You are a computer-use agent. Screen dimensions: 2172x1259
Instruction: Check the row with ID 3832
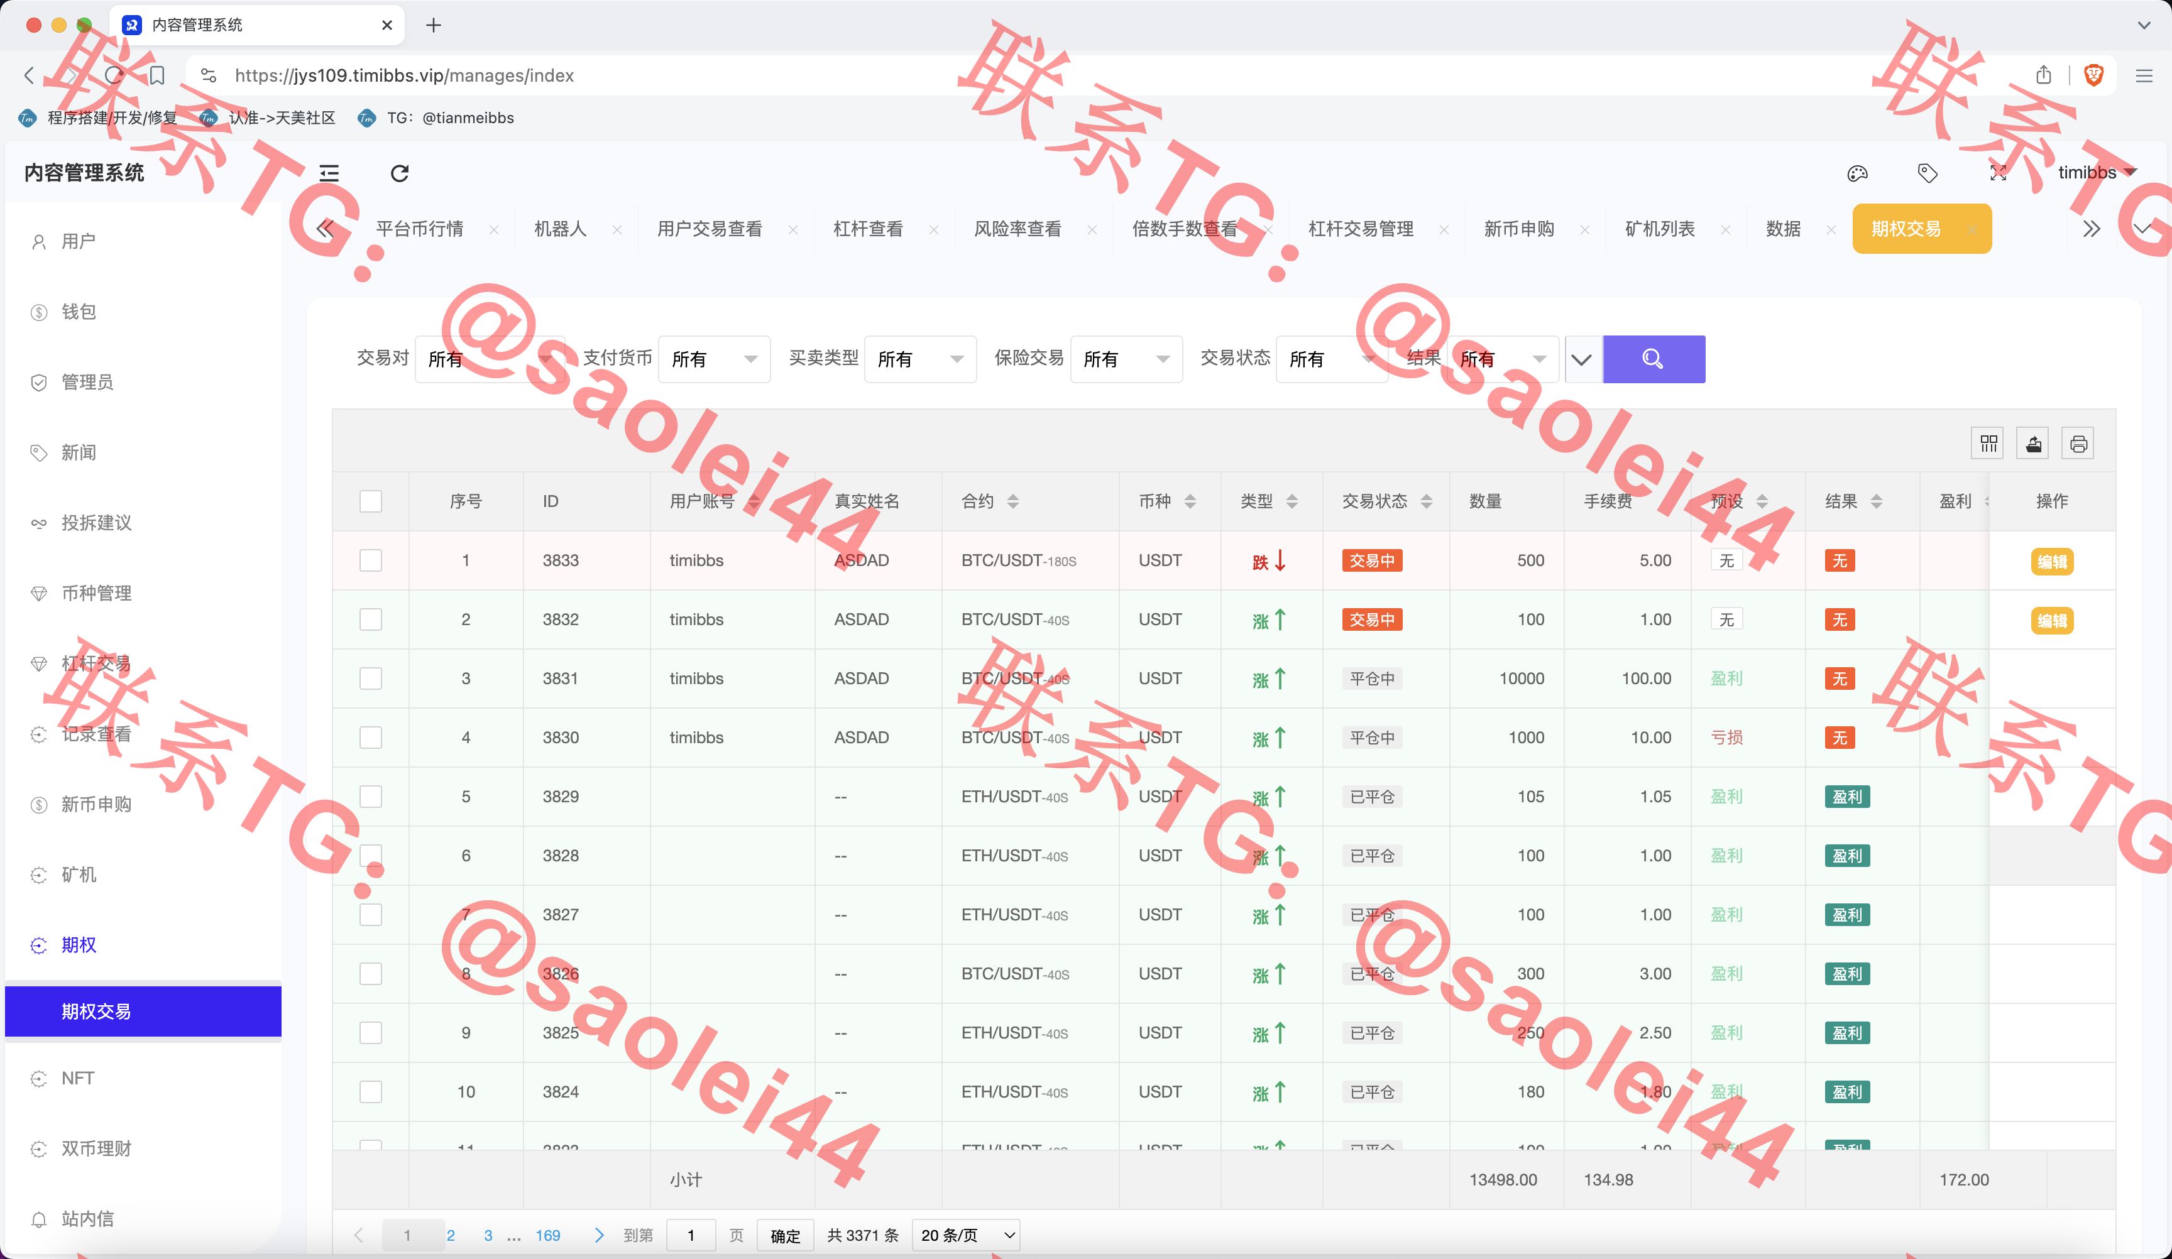click(x=371, y=619)
